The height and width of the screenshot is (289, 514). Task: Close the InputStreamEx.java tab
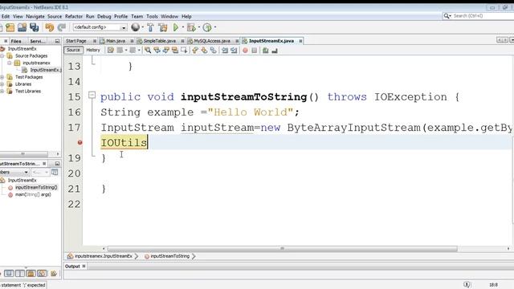[x=300, y=41]
